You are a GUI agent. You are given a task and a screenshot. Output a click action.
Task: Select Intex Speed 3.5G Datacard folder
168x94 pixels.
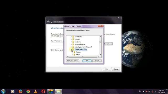click(83, 47)
